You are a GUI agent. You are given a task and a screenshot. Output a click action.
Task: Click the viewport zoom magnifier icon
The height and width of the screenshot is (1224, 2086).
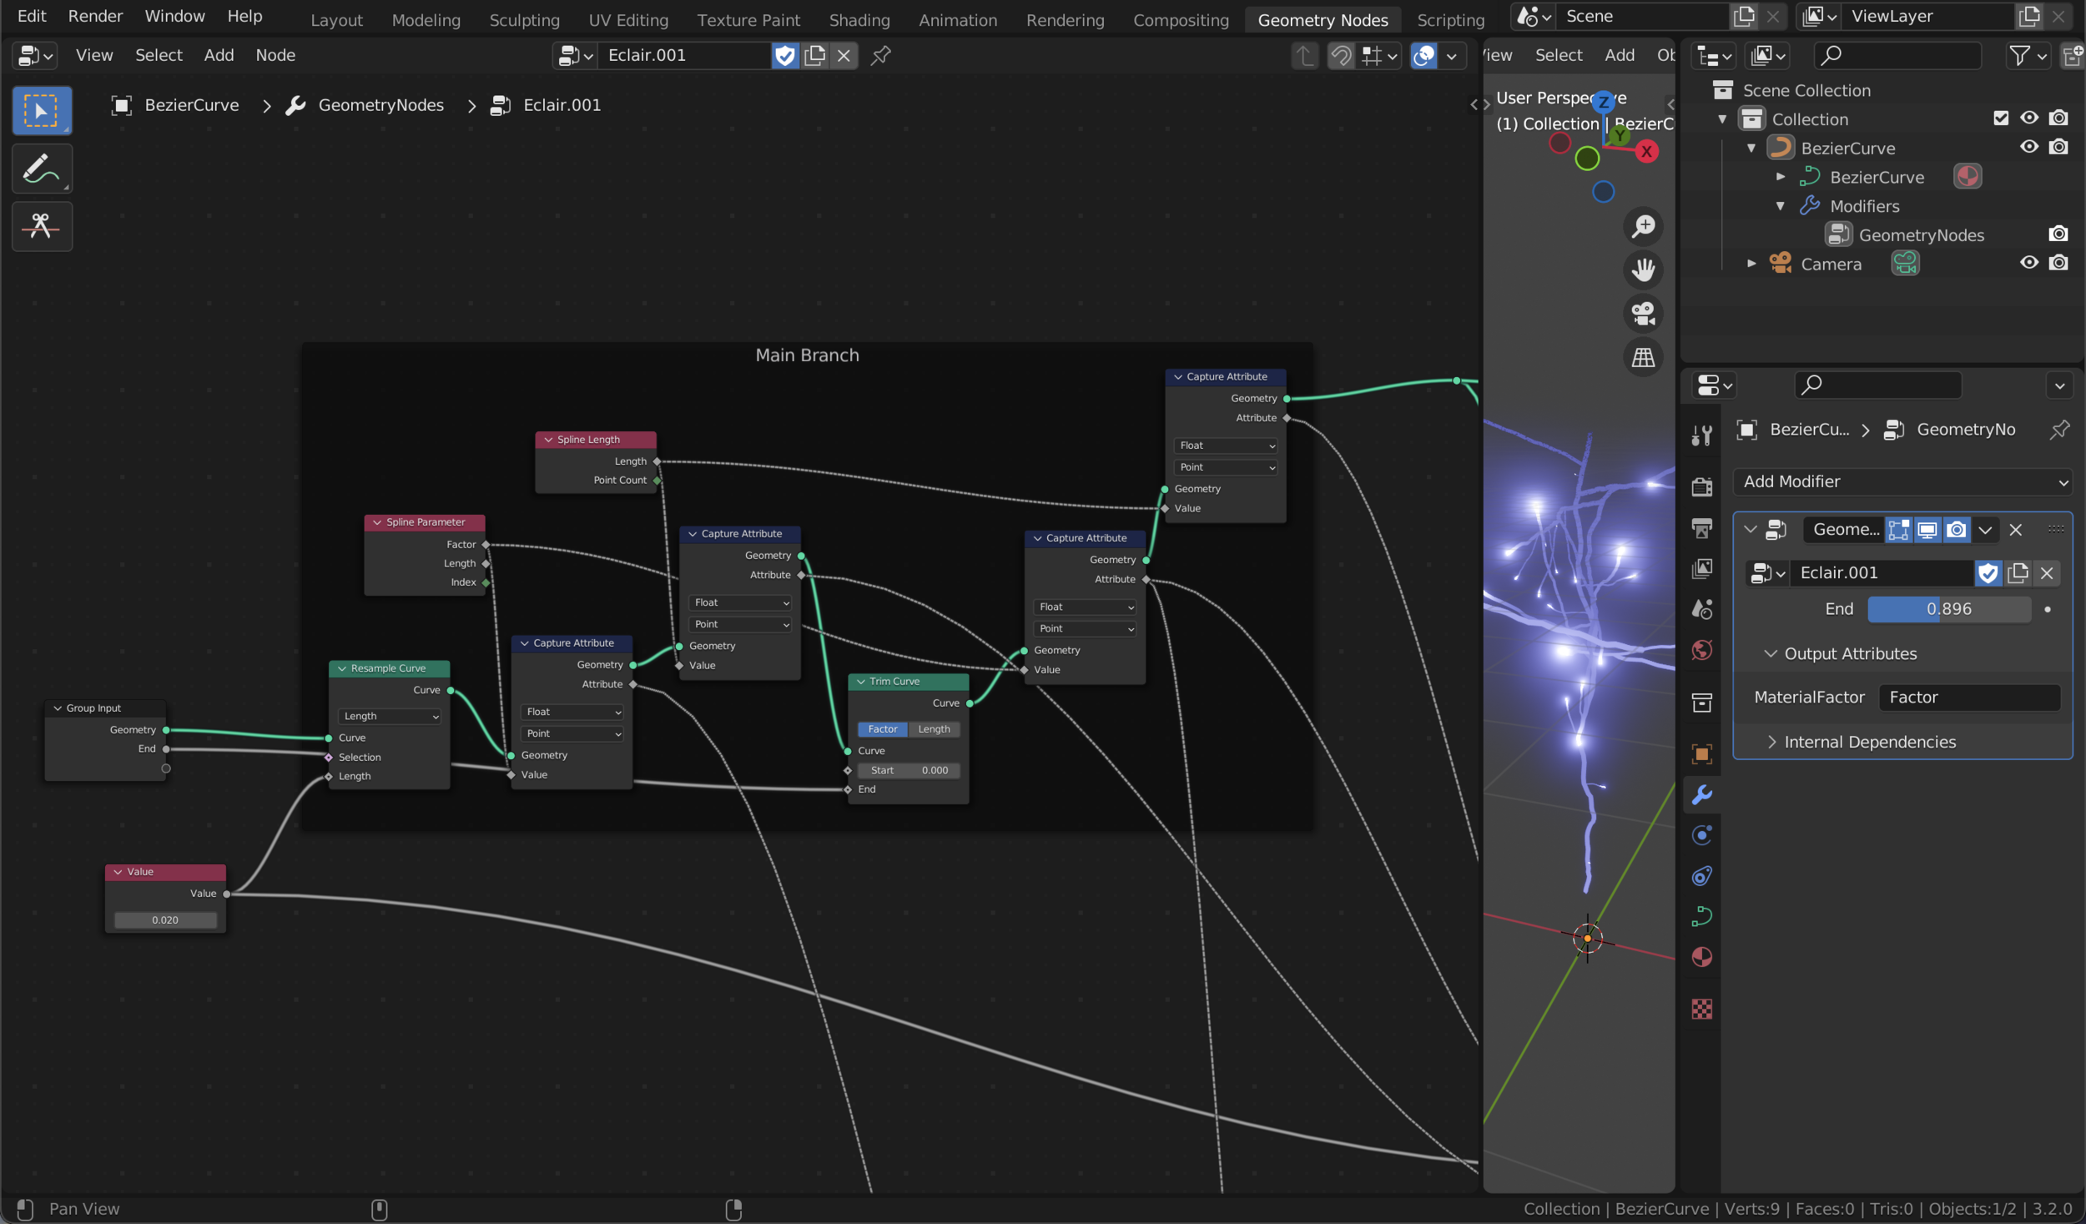(1643, 226)
